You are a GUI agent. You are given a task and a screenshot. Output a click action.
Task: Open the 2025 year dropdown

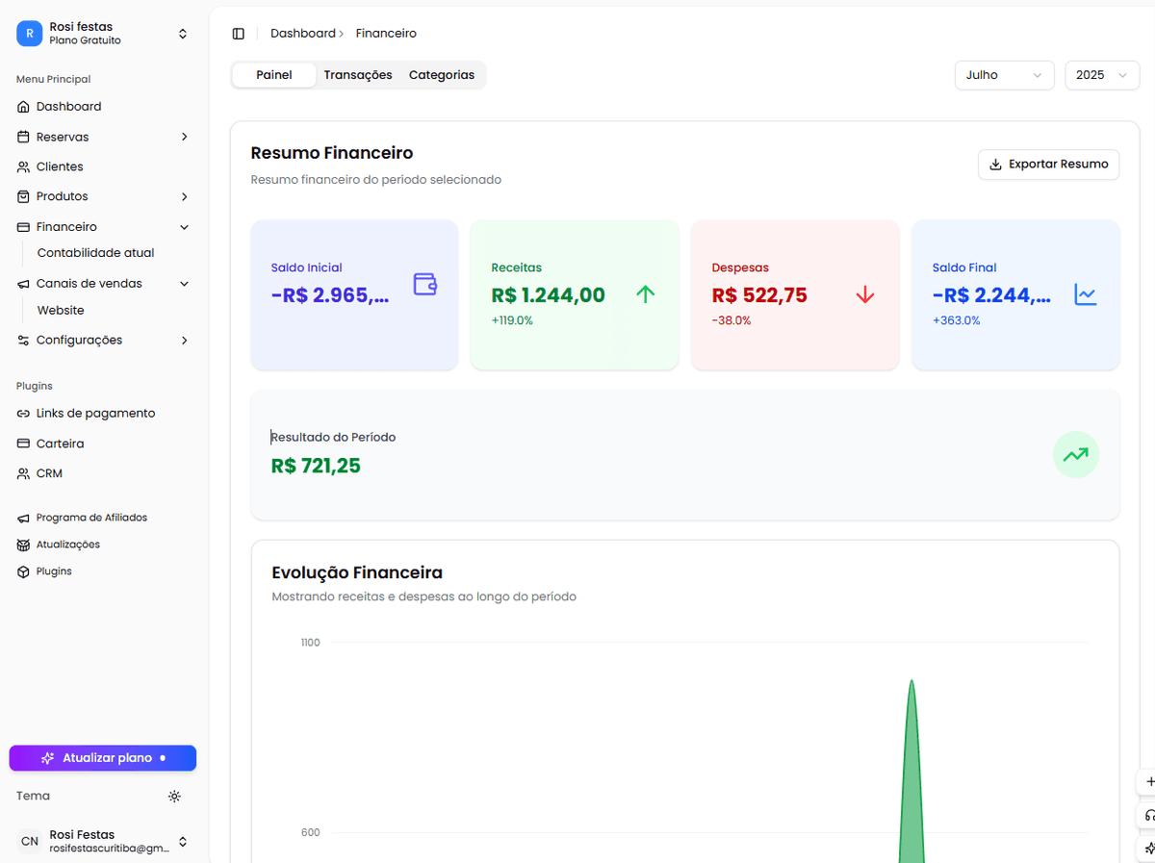click(x=1101, y=75)
